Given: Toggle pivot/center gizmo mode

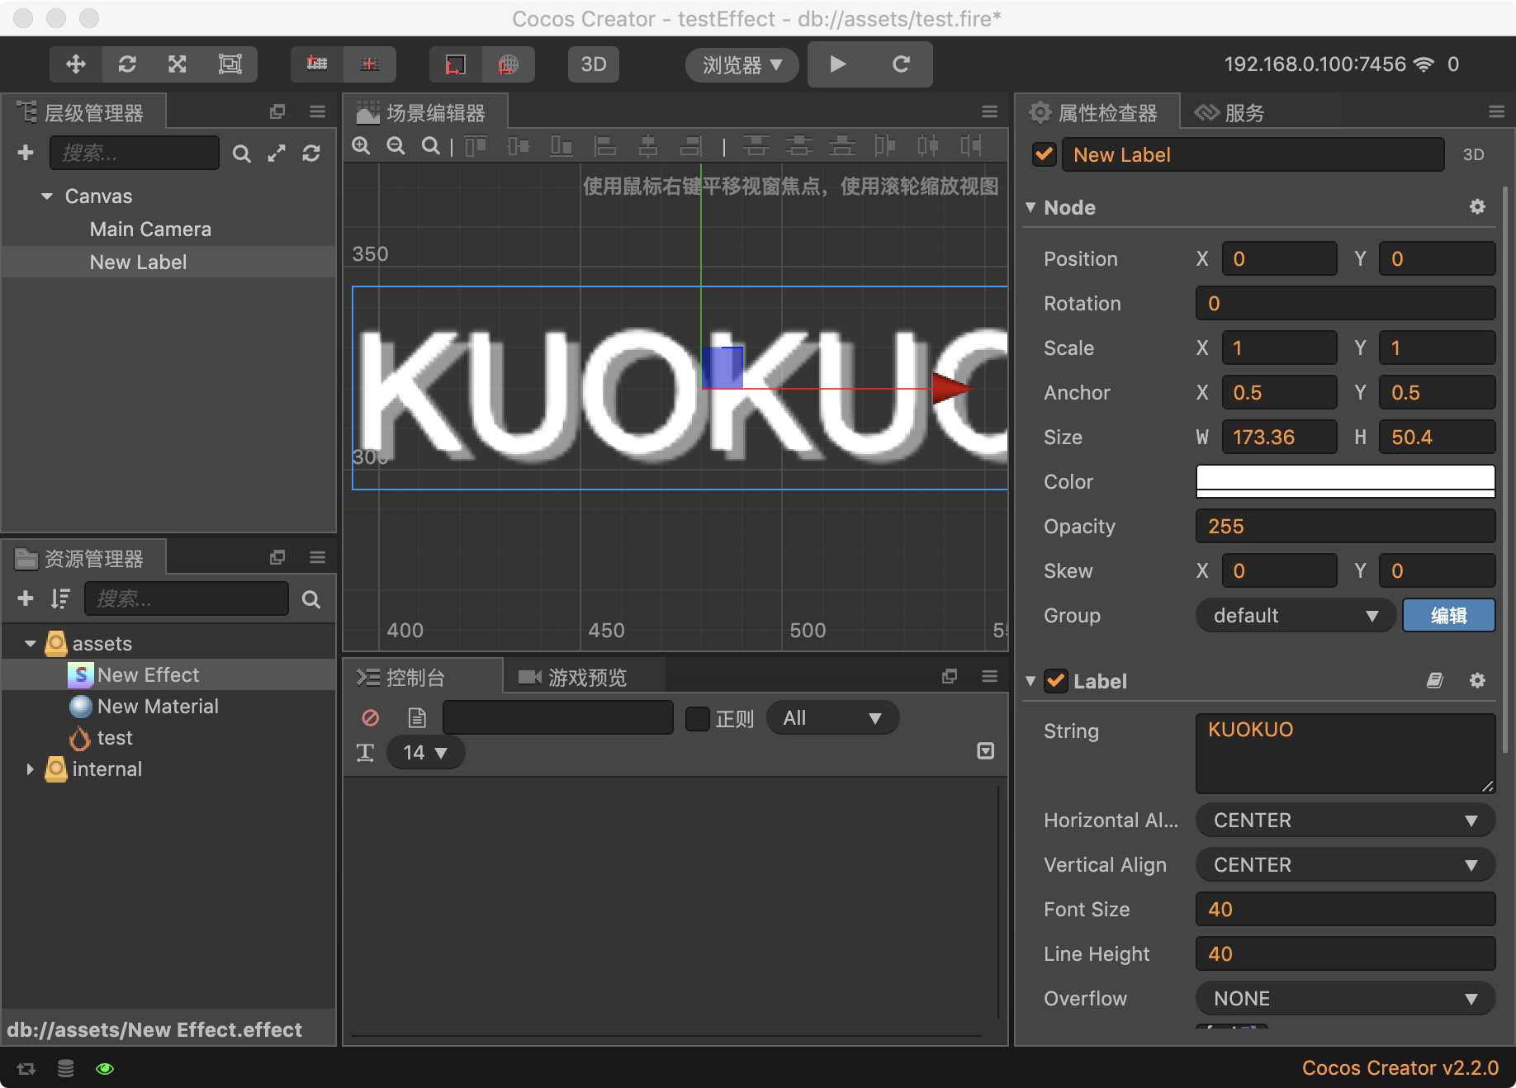Looking at the screenshot, I should [317, 64].
